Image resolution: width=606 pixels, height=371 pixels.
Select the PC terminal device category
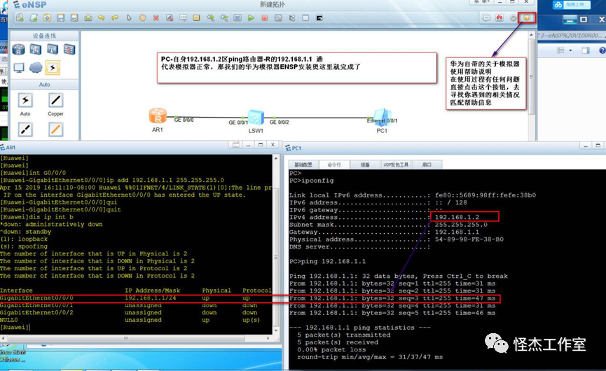pyautogui.click(x=18, y=68)
